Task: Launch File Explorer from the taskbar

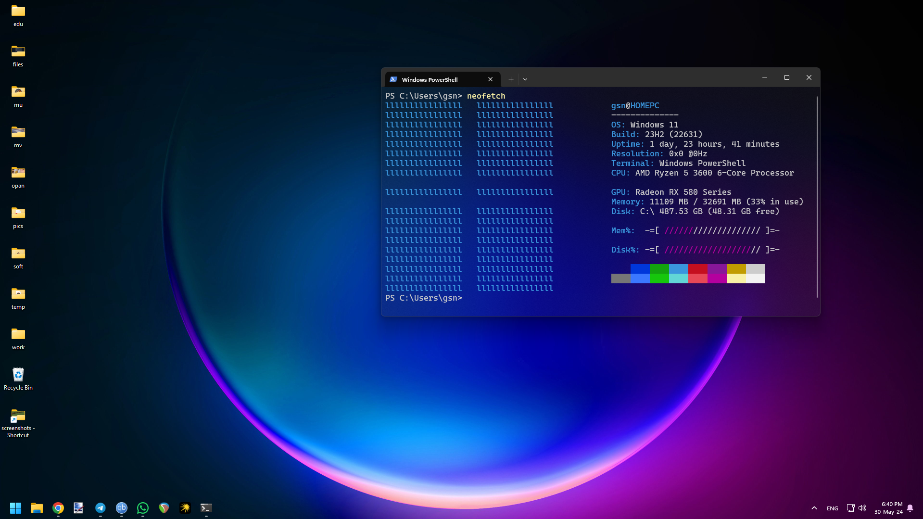Action: [x=37, y=508]
